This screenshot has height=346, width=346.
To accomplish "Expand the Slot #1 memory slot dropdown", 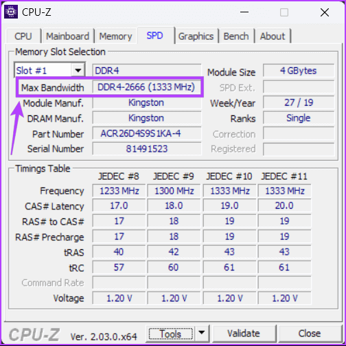I will click(78, 71).
